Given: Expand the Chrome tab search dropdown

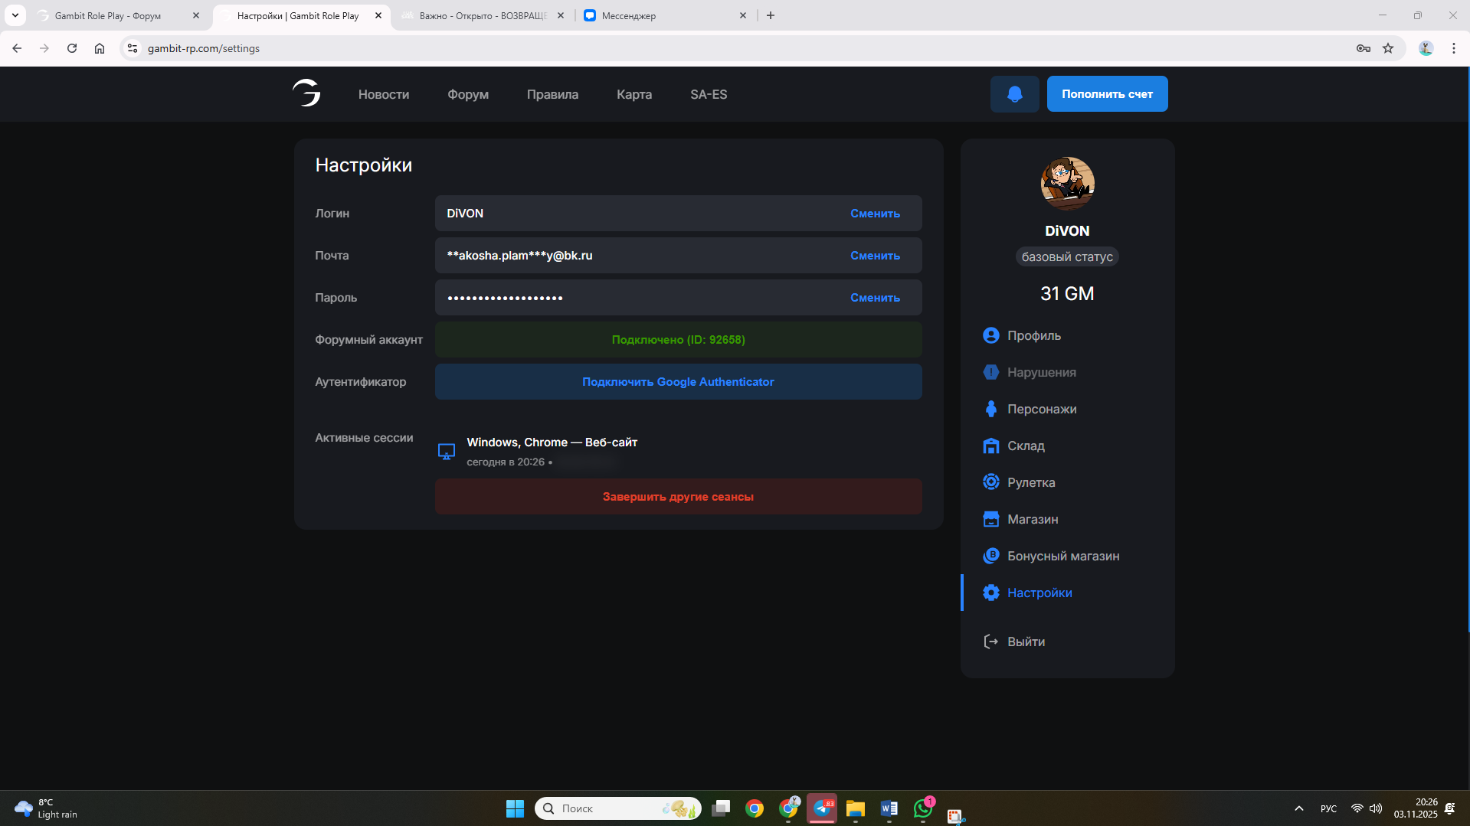Looking at the screenshot, I should (15, 15).
